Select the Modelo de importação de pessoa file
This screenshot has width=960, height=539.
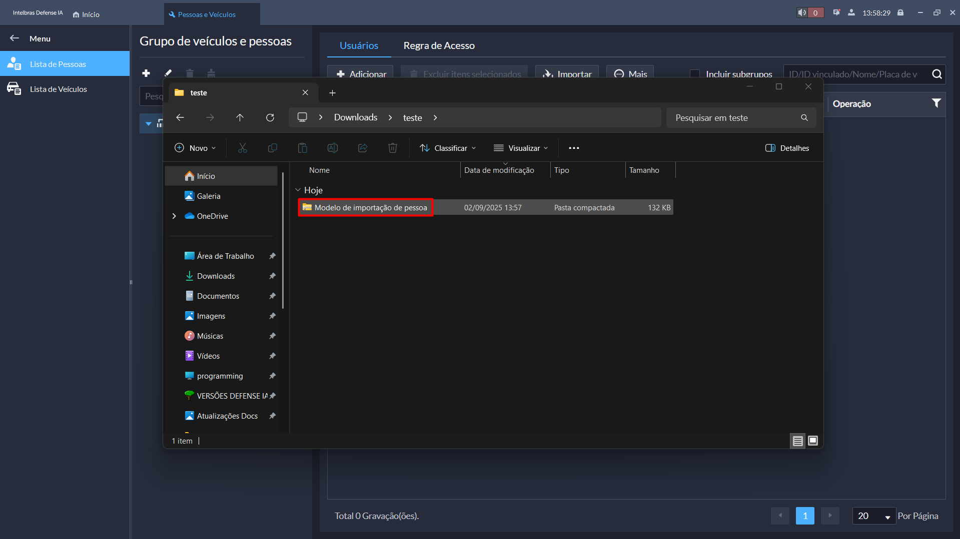point(370,207)
